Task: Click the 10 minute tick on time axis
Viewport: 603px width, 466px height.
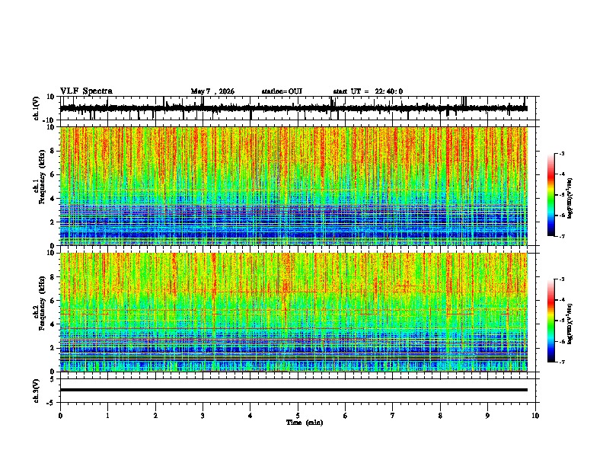Action: [535, 416]
